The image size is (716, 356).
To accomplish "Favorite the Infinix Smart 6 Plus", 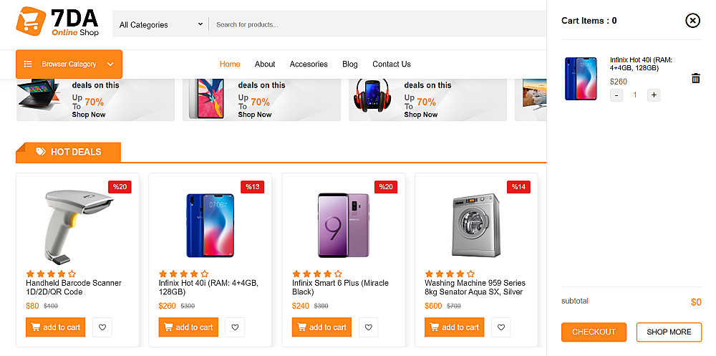I will coord(368,327).
